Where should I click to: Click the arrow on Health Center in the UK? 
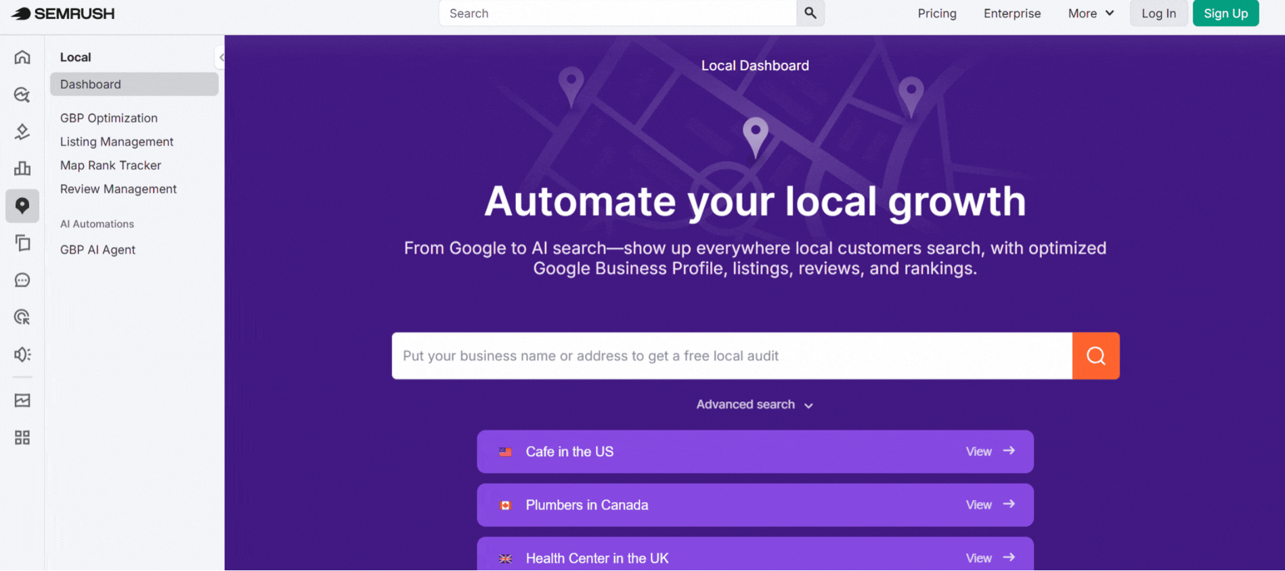click(1009, 557)
